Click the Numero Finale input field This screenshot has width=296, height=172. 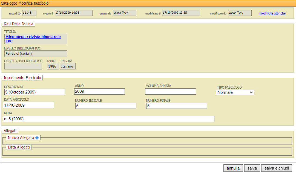tap(176, 106)
